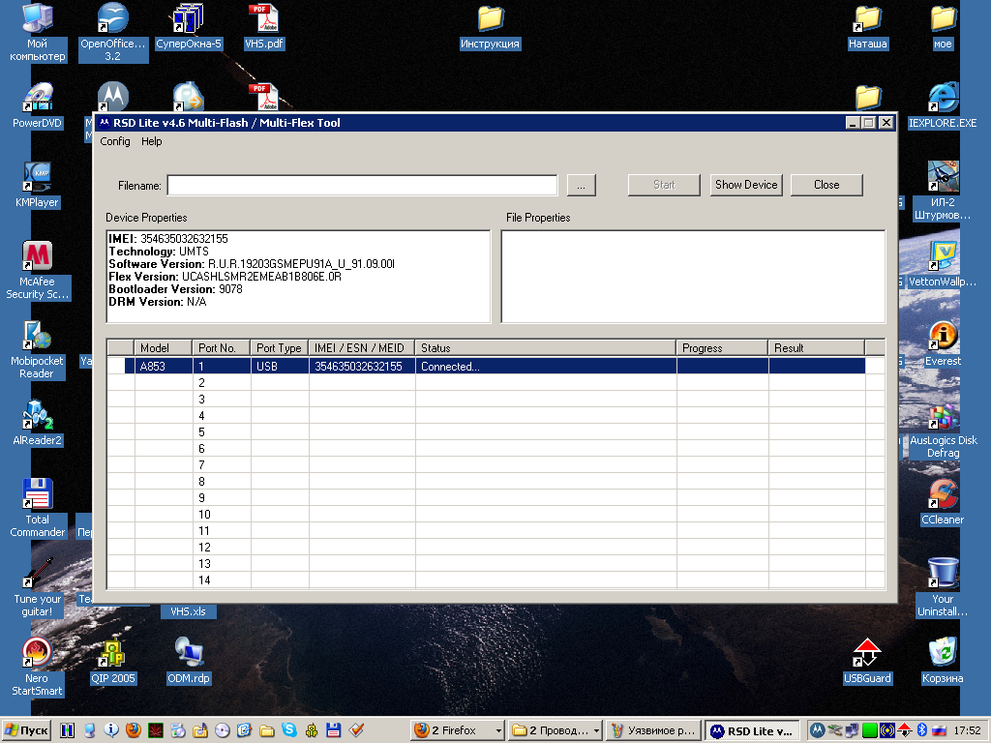Launch CCleaner from the desktop
Screen dimensions: 991x743
tap(943, 503)
